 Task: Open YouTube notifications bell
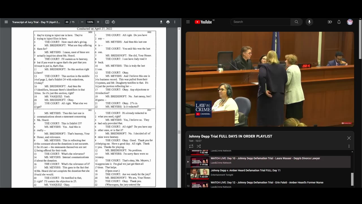[x=339, y=22]
